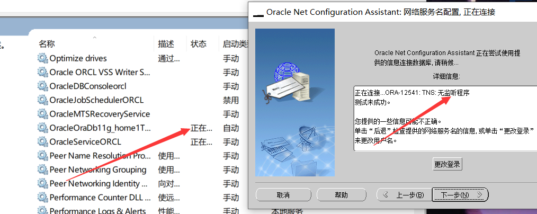Click the 描述 column header
Screen dimensions: 537x214
point(166,44)
